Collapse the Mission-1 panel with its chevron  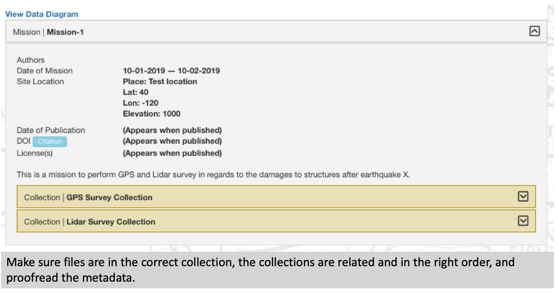pyautogui.click(x=535, y=31)
